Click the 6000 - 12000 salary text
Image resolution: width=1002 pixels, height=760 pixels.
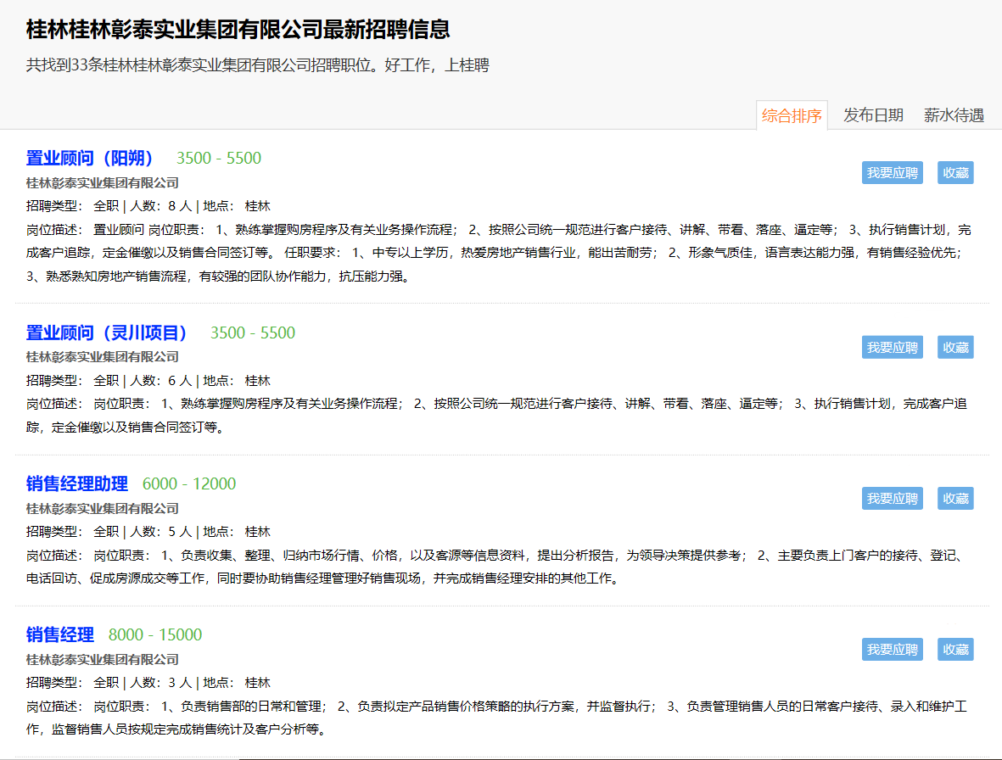[x=189, y=483]
